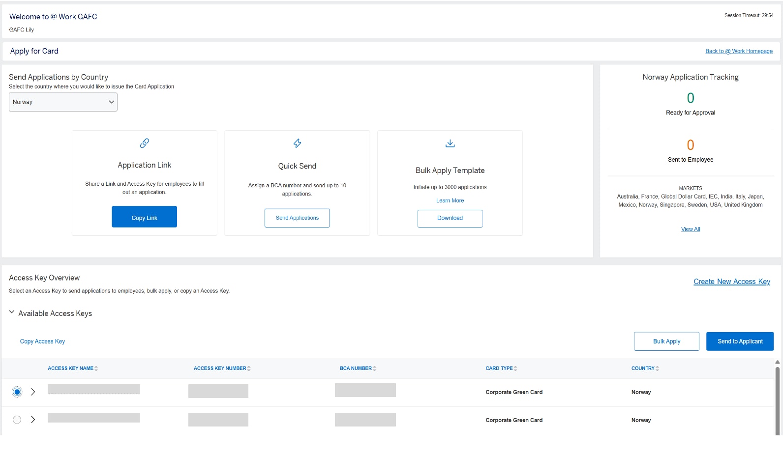Click the Send to Applicant button
Screen dimensions: 783x455
point(740,341)
